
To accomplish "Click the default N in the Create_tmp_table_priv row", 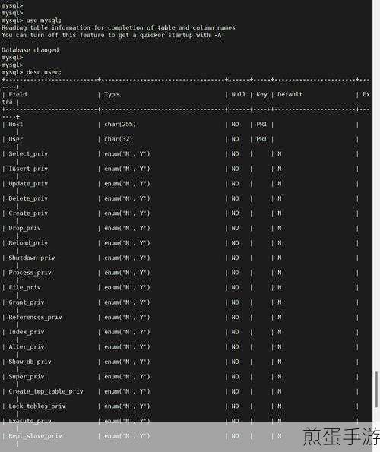I will pos(279,391).
